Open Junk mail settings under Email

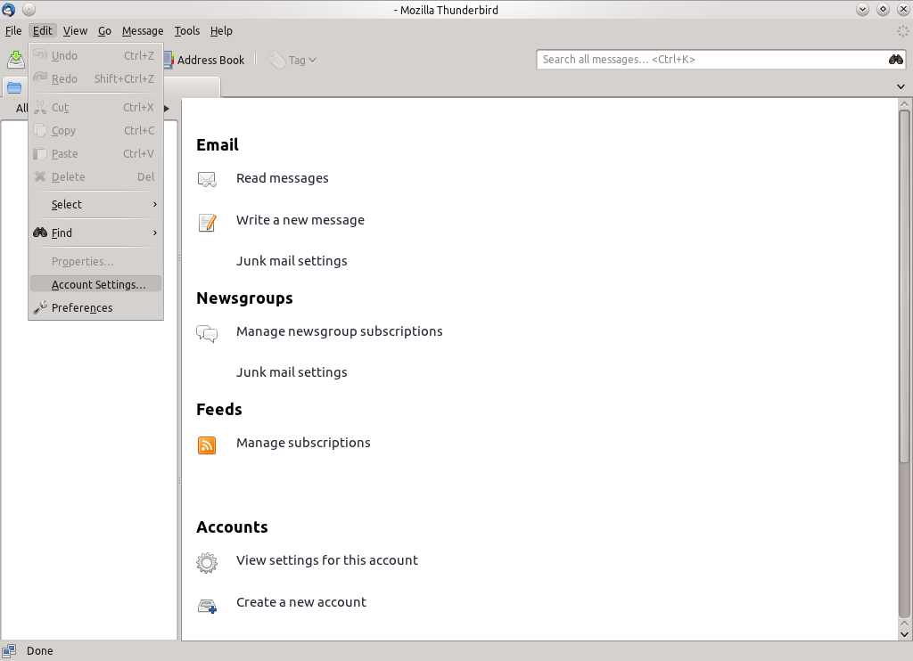292,261
